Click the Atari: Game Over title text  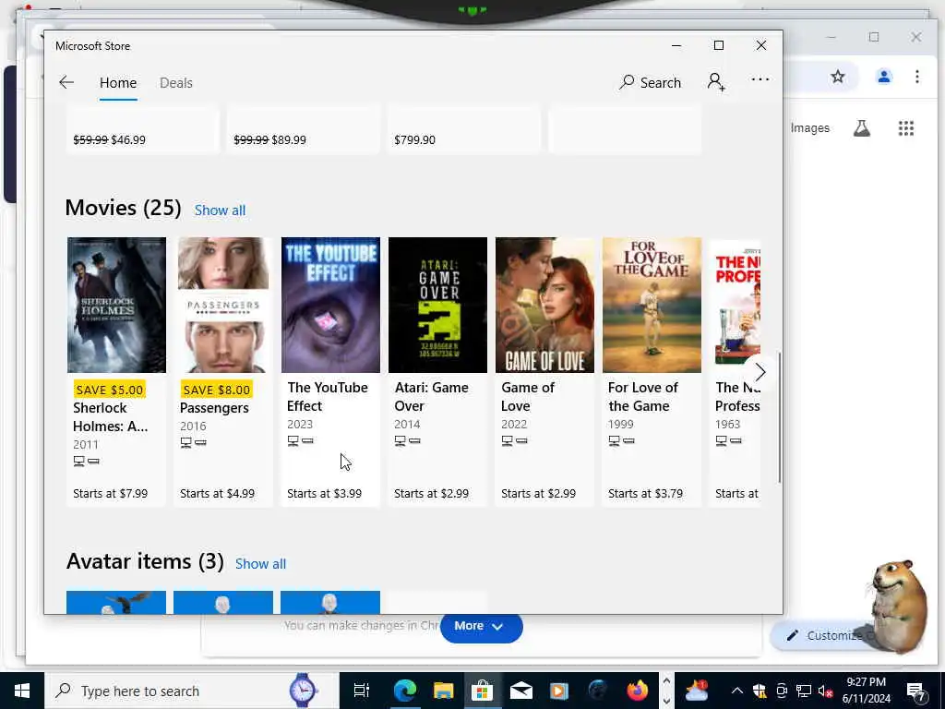coord(431,397)
